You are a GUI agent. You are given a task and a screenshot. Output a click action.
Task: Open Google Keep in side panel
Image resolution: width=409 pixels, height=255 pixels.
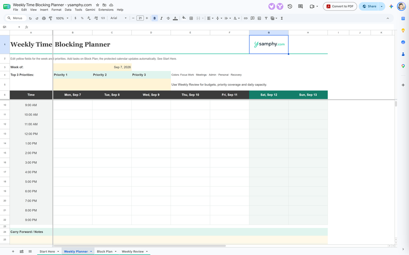tap(403, 30)
